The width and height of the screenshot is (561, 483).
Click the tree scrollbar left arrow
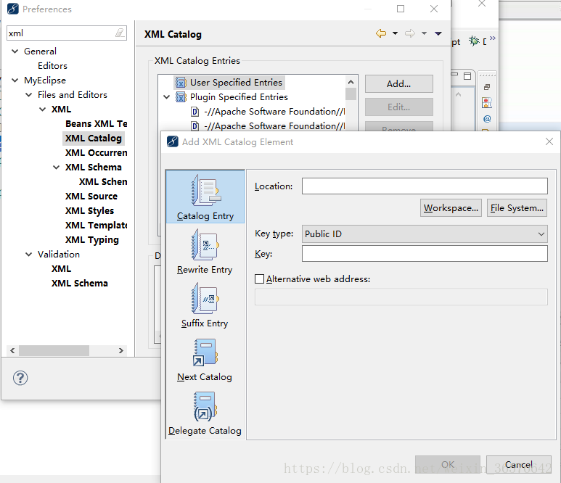pyautogui.click(x=12, y=350)
